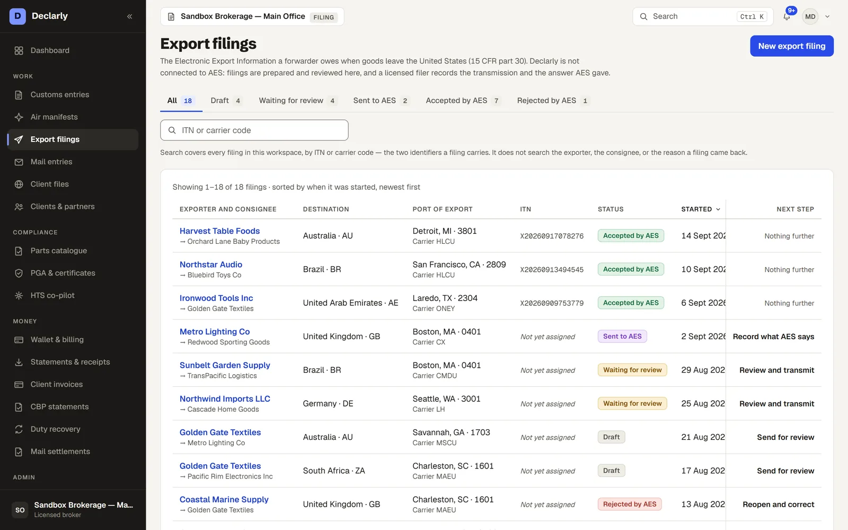848x530 pixels.
Task: Open Client files
Action: point(73,184)
